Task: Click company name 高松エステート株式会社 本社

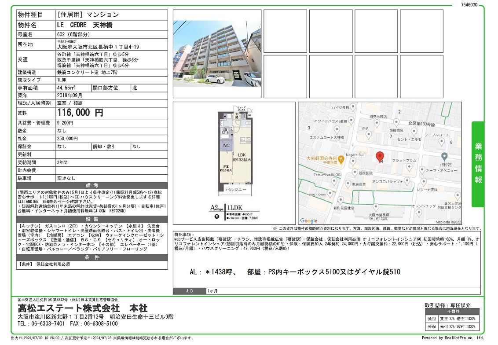Action: point(83,308)
